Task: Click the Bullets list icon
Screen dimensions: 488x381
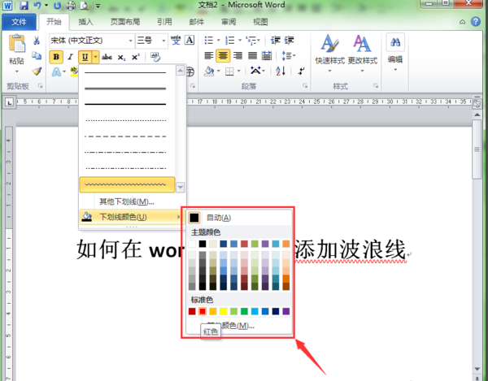Action: click(x=208, y=40)
